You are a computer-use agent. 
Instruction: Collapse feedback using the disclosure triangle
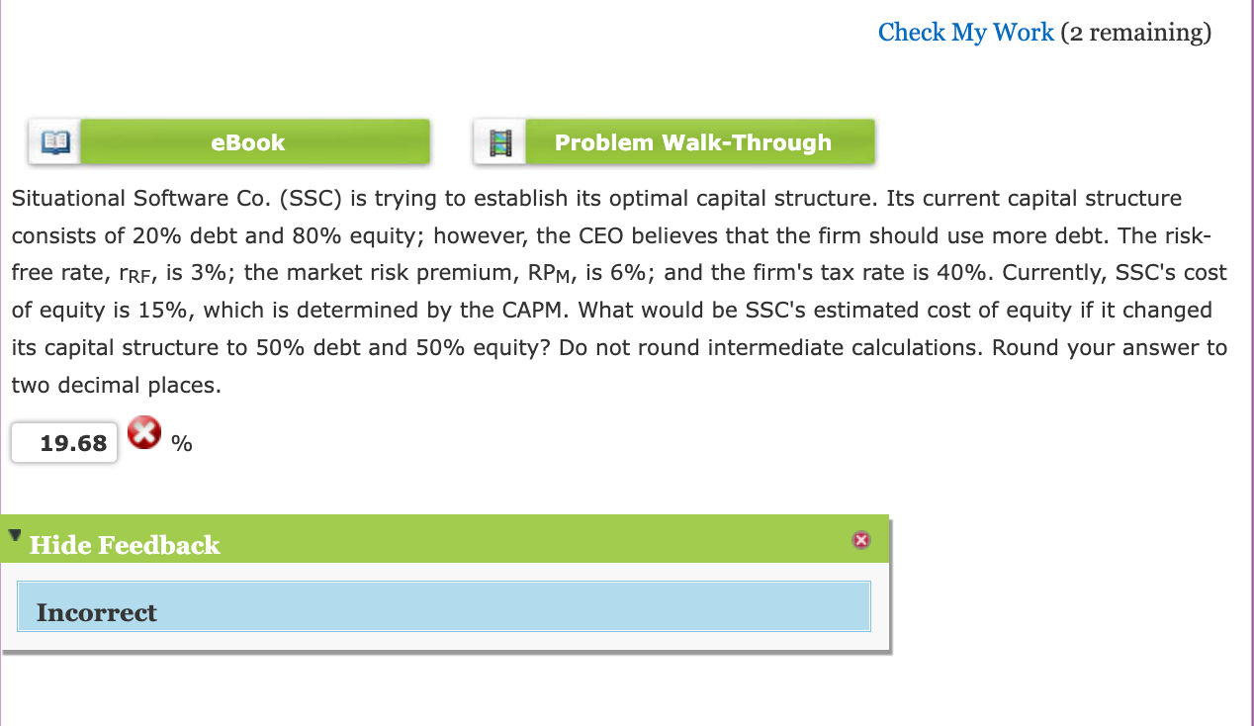pos(14,535)
